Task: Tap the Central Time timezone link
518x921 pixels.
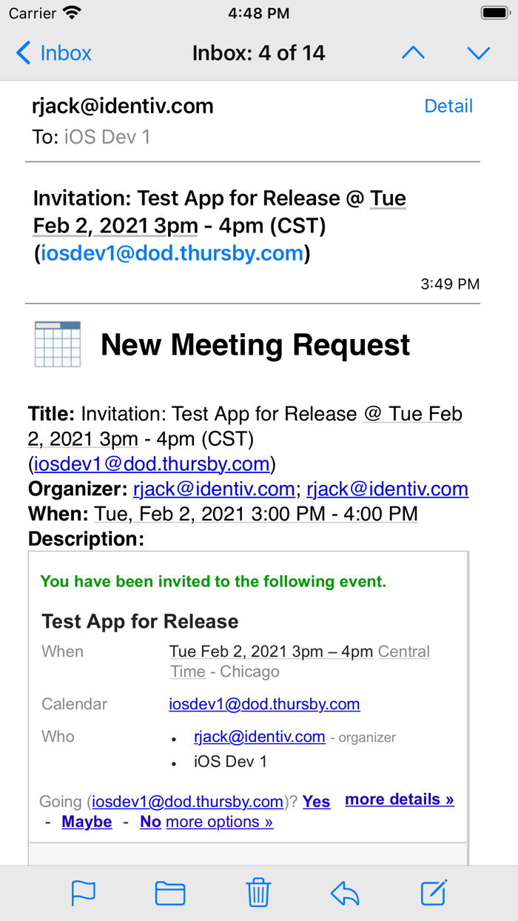Action: coord(403,652)
